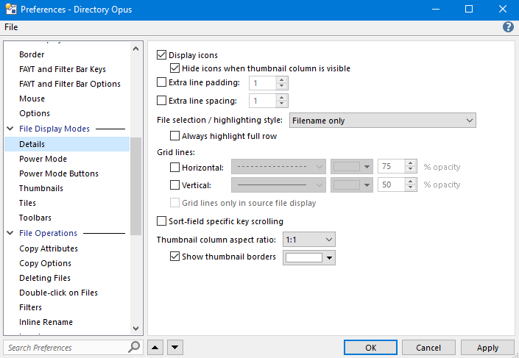The height and width of the screenshot is (358, 519).
Task: Check Sort-field specific key scrolling
Action: click(x=161, y=221)
